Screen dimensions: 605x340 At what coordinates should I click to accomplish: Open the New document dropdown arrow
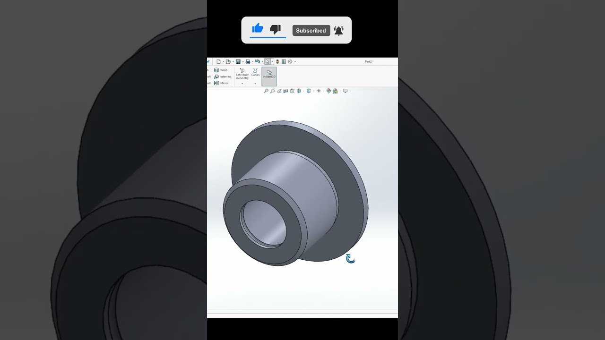click(x=224, y=61)
